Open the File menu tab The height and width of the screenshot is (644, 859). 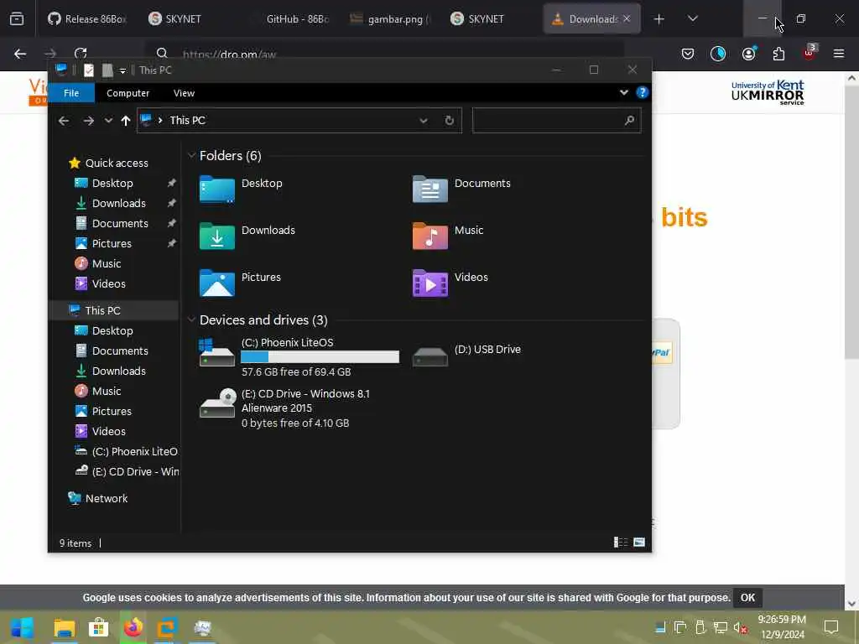pos(71,93)
